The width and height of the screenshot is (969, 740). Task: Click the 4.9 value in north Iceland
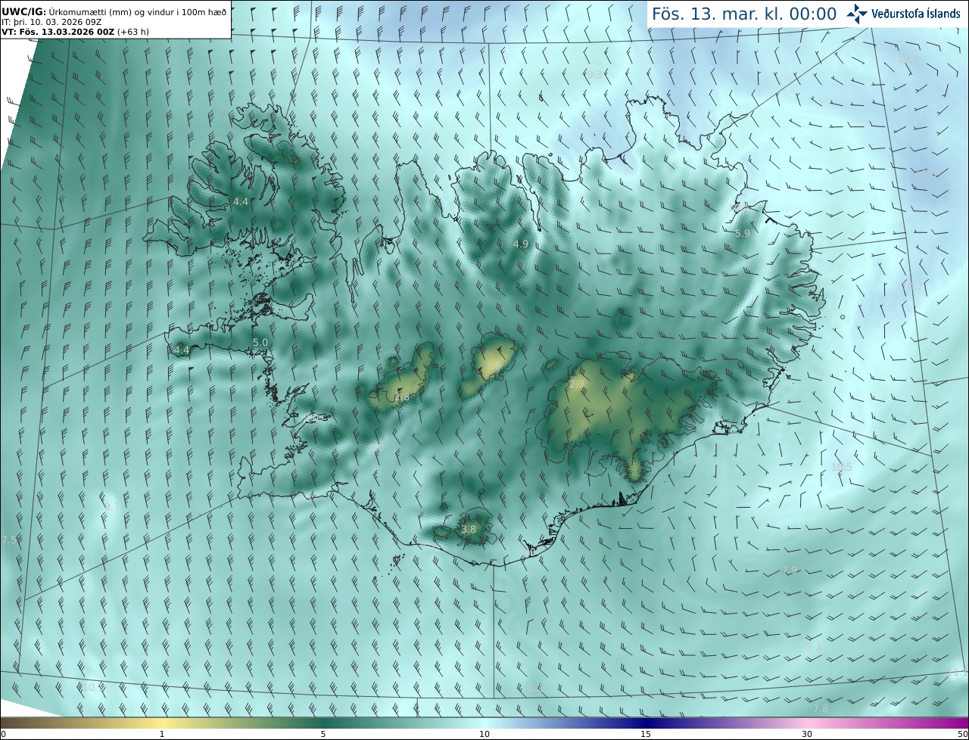pyautogui.click(x=521, y=244)
